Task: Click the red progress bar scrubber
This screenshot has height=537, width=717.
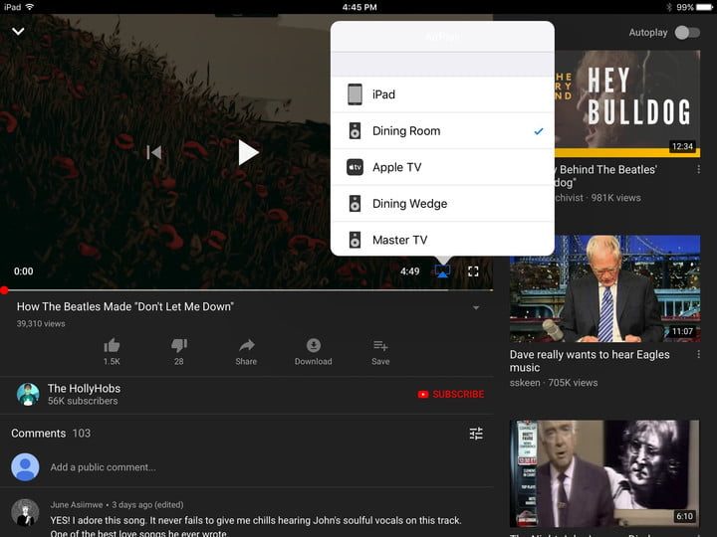Action: coord(4,290)
